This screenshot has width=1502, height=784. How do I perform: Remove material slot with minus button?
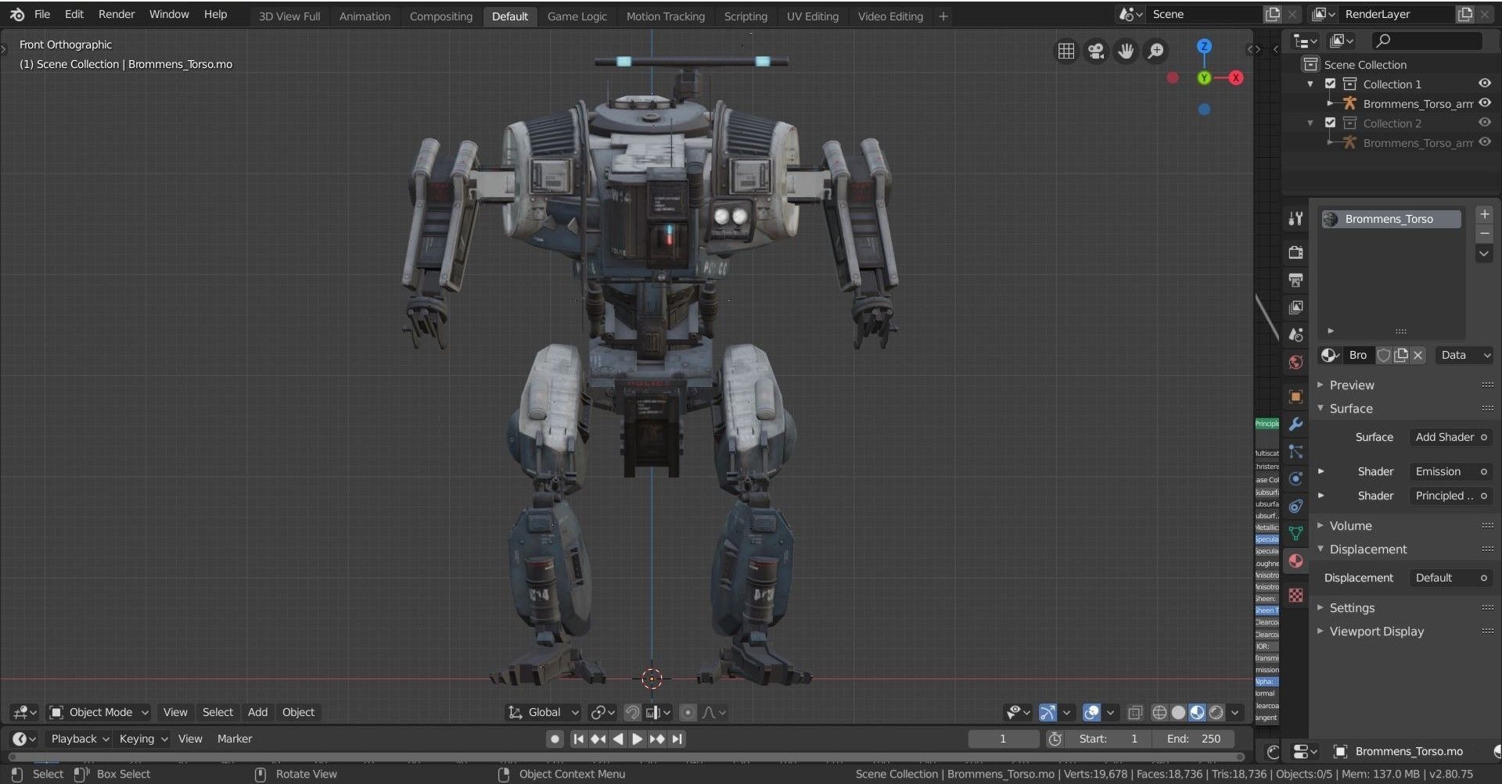[1484, 234]
